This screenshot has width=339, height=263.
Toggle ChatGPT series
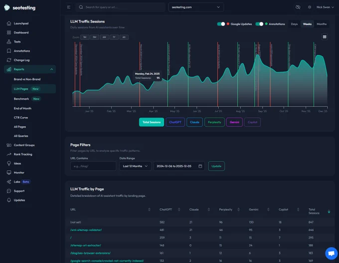click(x=175, y=122)
